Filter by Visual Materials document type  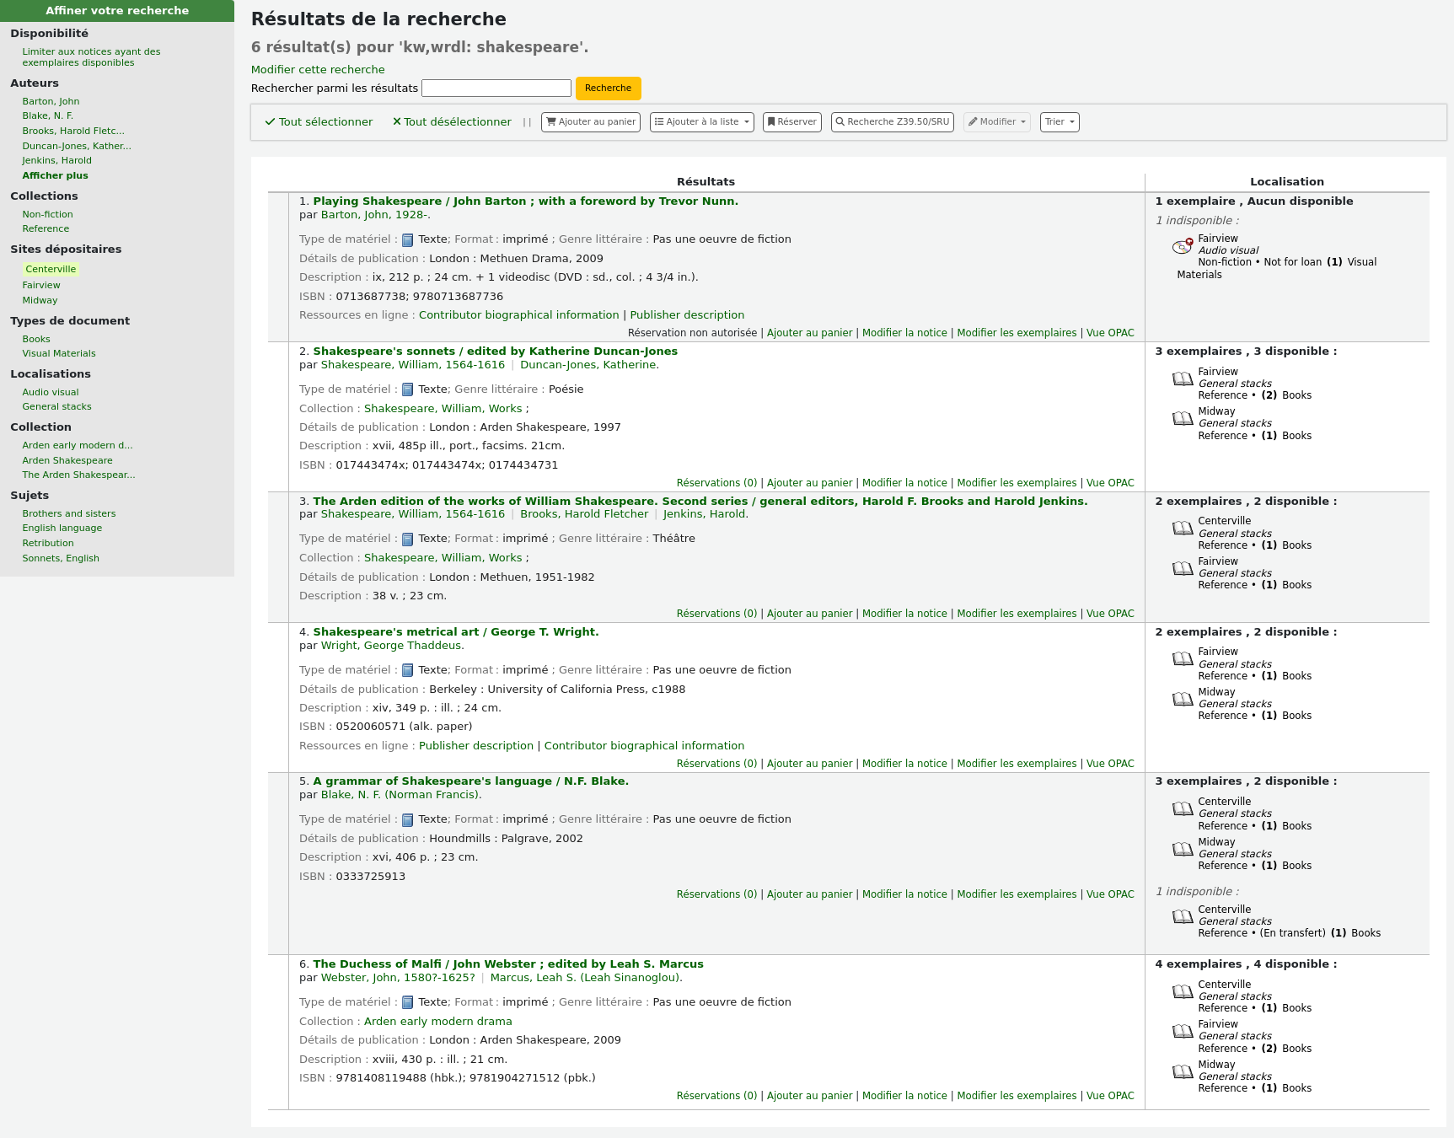(x=59, y=353)
